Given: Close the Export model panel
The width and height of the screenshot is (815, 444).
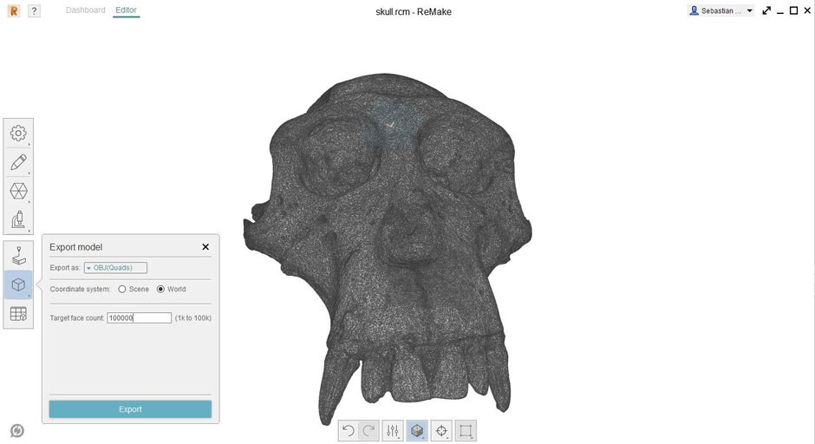Looking at the screenshot, I should pos(205,247).
